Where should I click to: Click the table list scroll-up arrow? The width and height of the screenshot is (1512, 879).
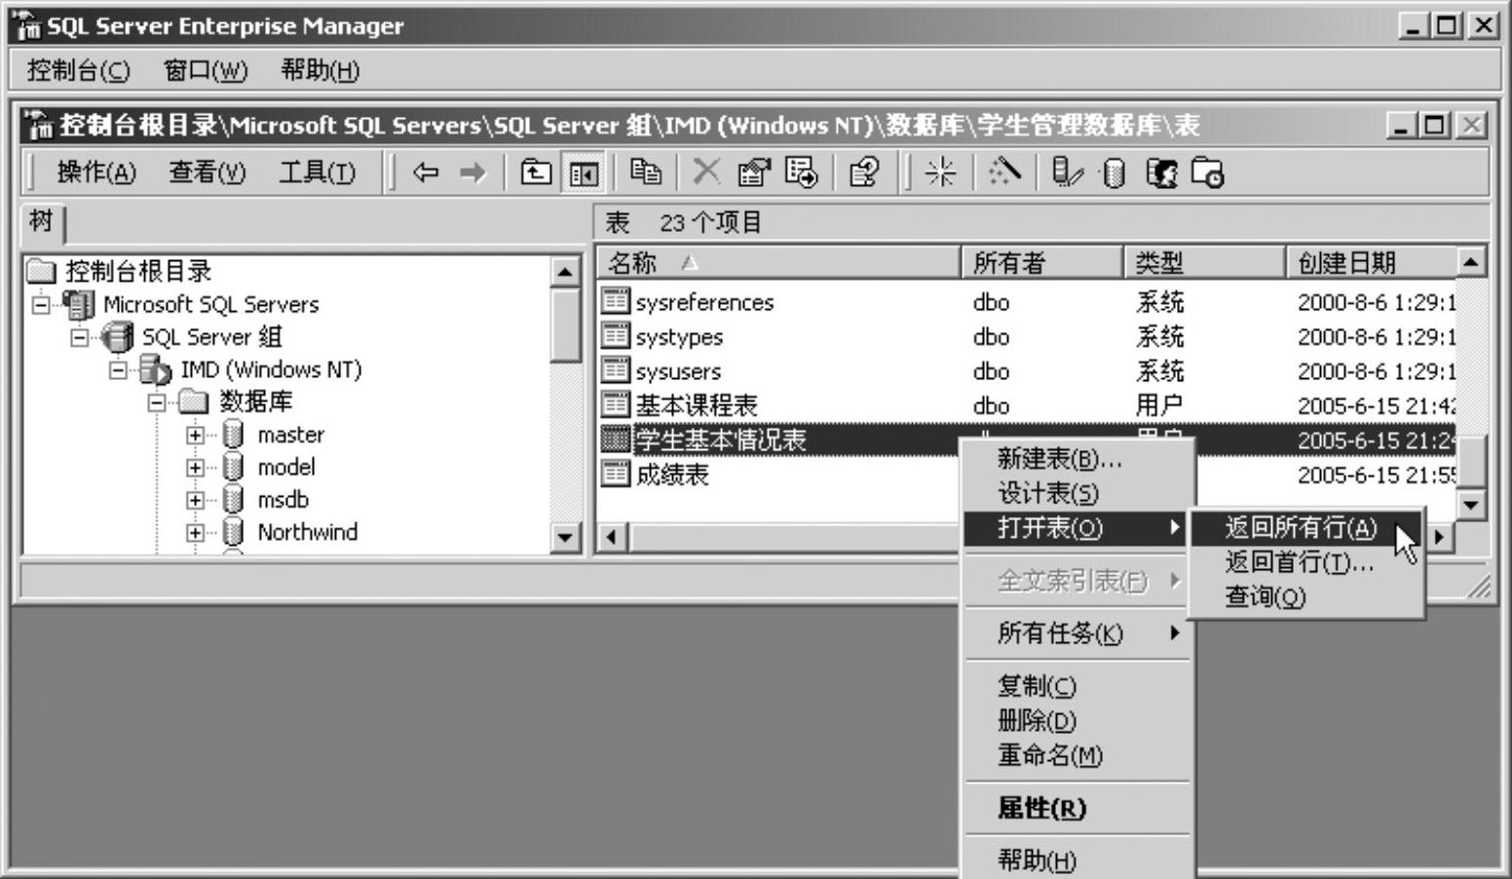point(1471,262)
